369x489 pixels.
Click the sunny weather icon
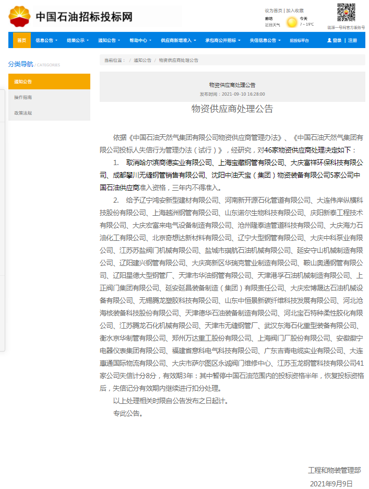tap(292, 22)
